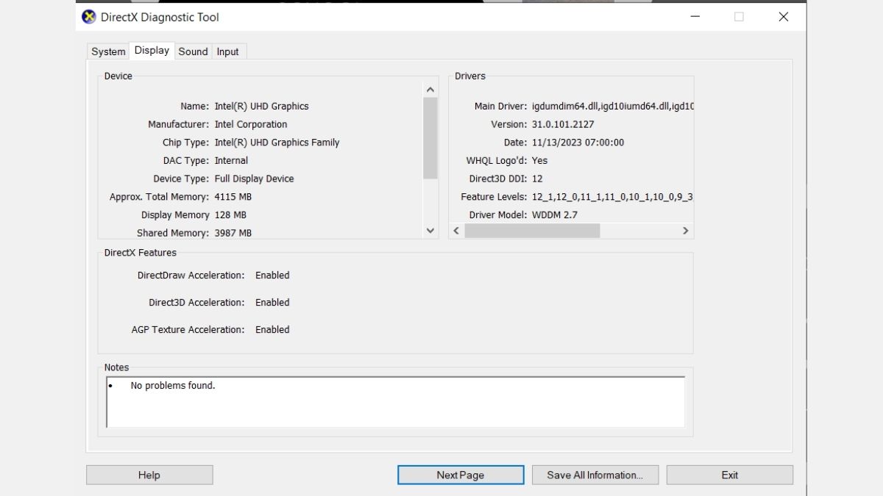Click Direct3D Acceleration 'Enabled' value
Image resolution: width=883 pixels, height=496 pixels.
pyautogui.click(x=272, y=302)
